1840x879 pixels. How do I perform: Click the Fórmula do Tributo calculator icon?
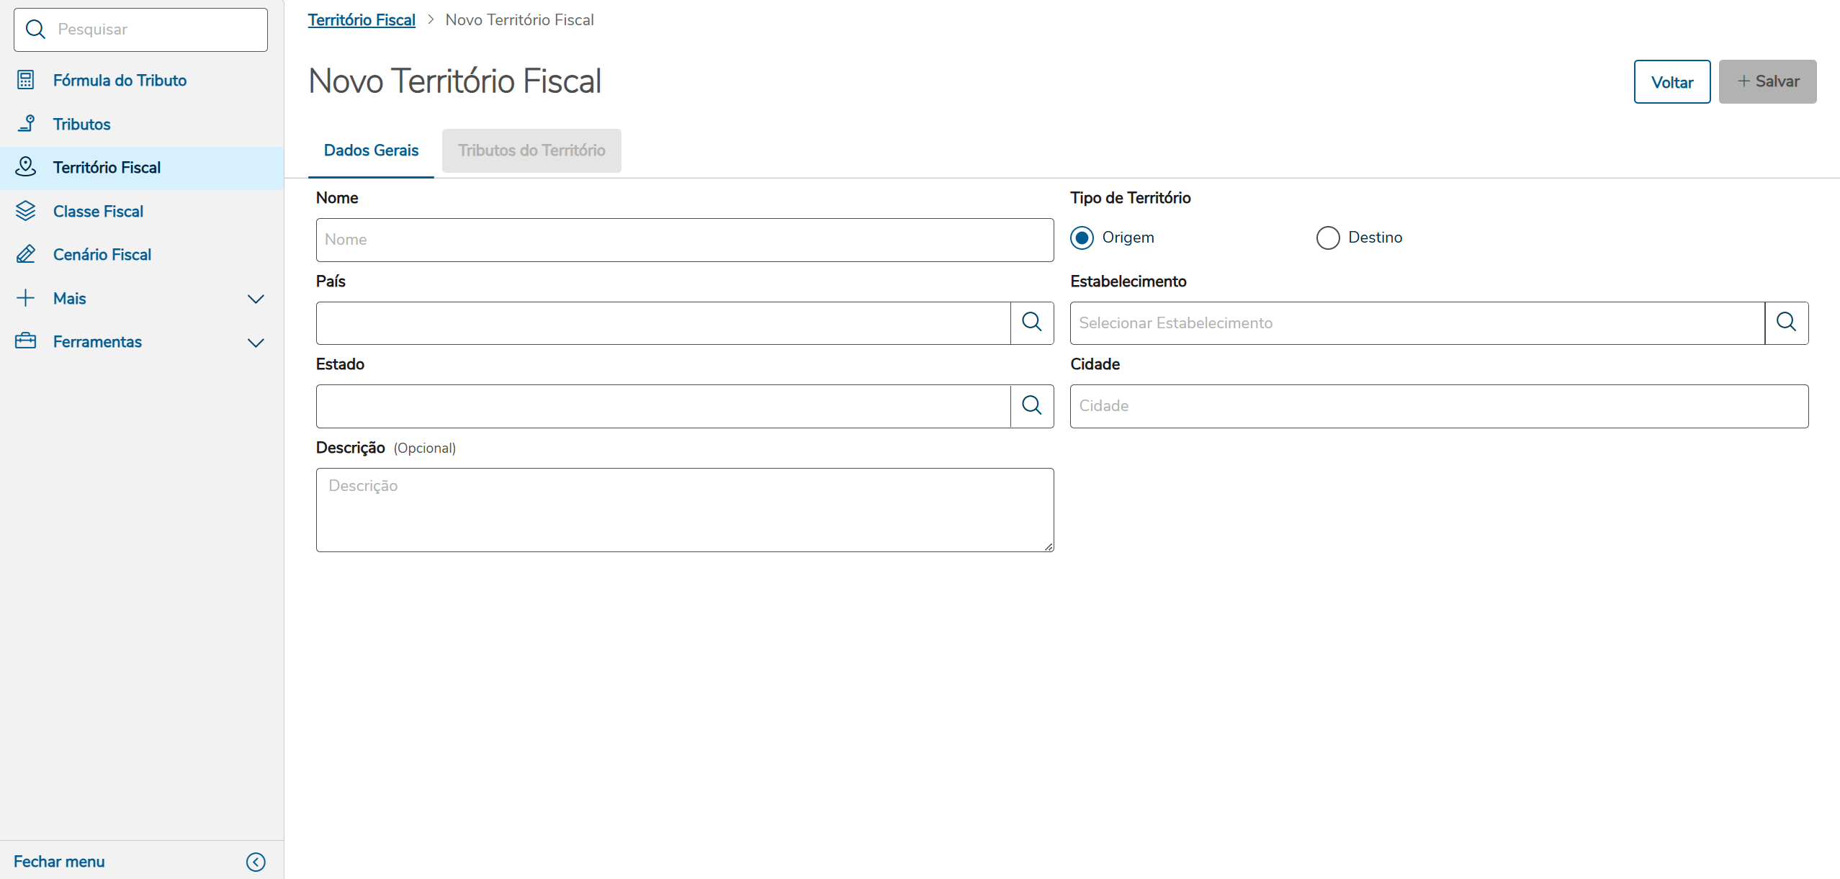(26, 80)
